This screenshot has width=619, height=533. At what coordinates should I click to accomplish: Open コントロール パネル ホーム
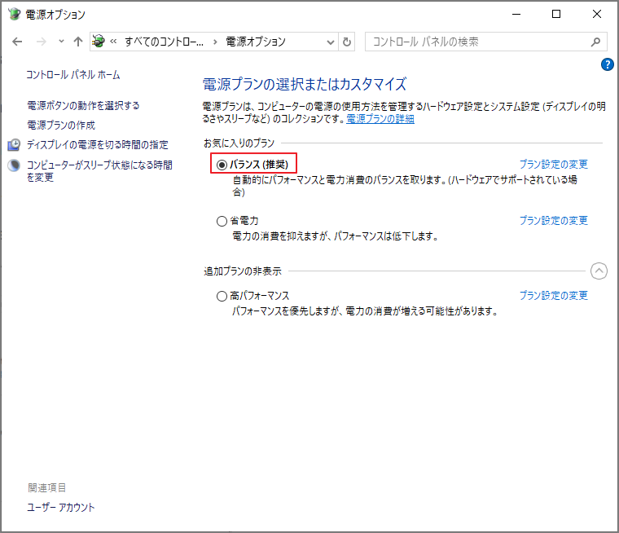coord(73,75)
